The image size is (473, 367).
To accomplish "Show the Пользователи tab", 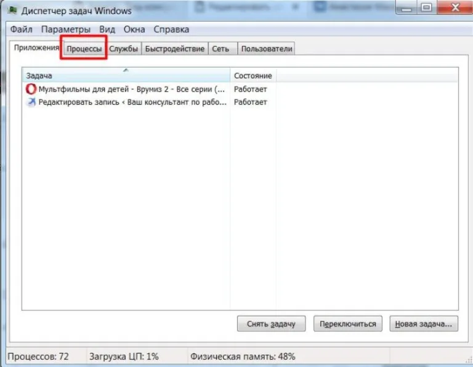I will (x=266, y=49).
